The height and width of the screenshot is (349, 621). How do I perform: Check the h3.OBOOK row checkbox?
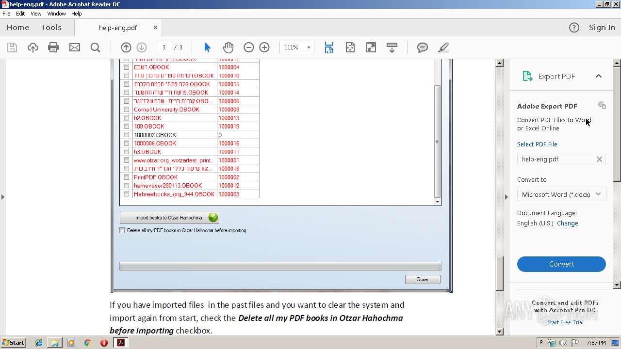126,152
